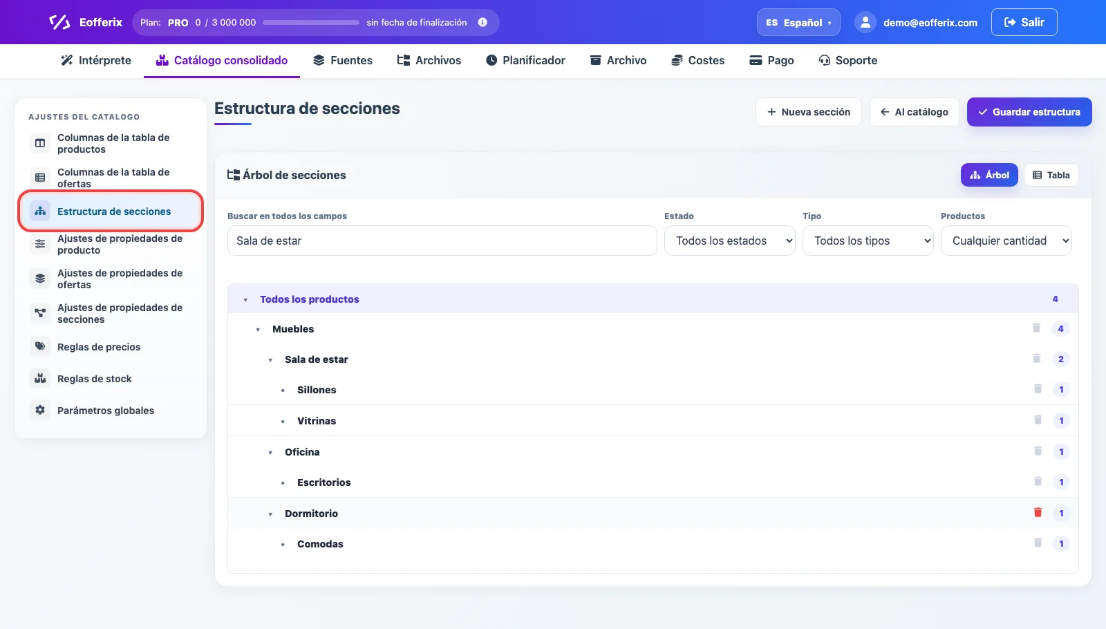The image size is (1106, 629).
Task: Click the product count badge on Muebles
Action: coord(1060,329)
